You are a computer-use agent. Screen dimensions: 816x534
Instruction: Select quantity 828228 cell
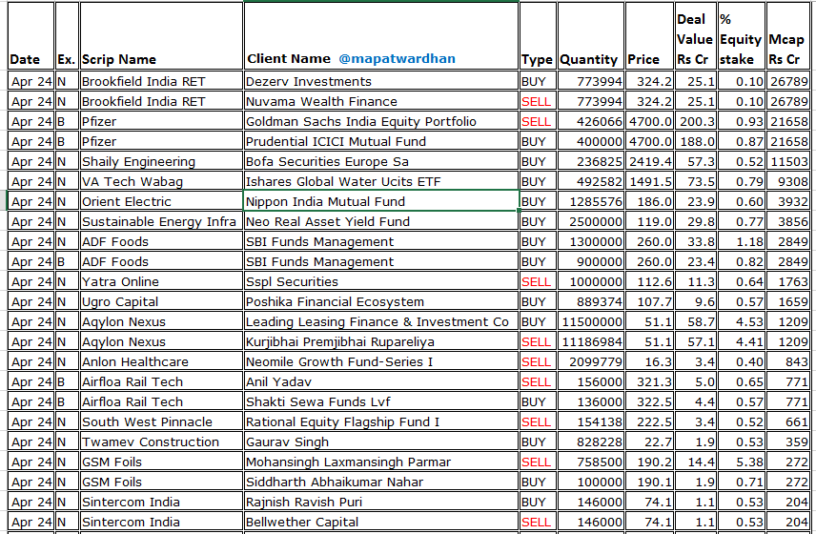[x=591, y=442]
